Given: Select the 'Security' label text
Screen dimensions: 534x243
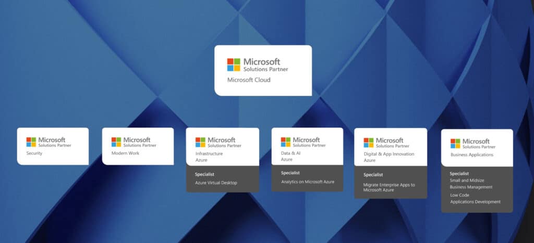Looking at the screenshot, I should coord(34,154).
